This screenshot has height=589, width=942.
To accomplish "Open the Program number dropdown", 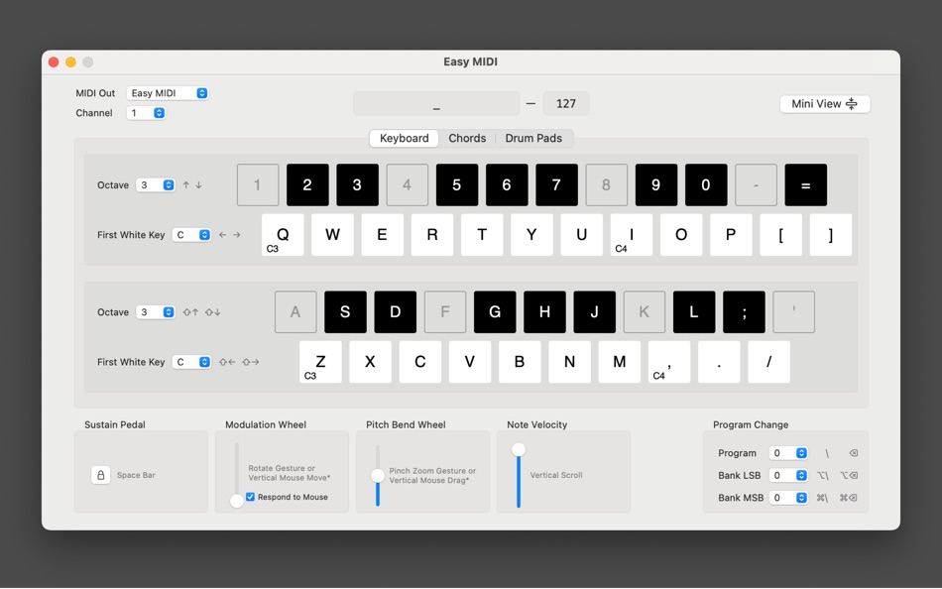I will pyautogui.click(x=788, y=453).
